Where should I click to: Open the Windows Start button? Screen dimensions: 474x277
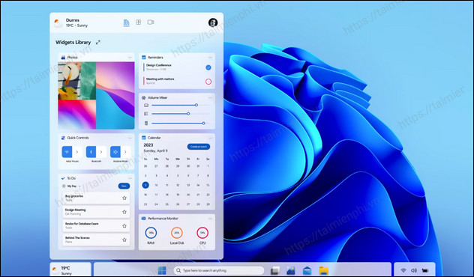(x=162, y=270)
